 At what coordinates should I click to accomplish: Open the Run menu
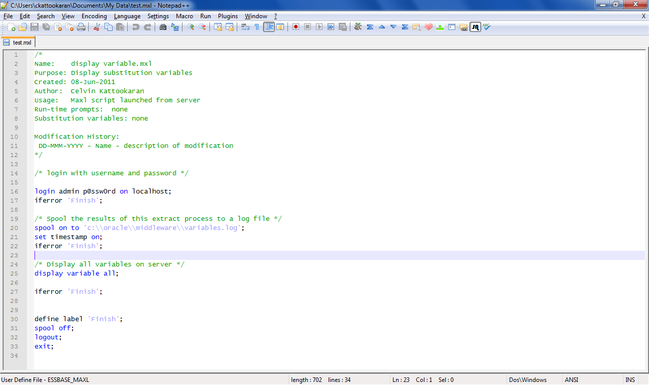pyautogui.click(x=205, y=16)
